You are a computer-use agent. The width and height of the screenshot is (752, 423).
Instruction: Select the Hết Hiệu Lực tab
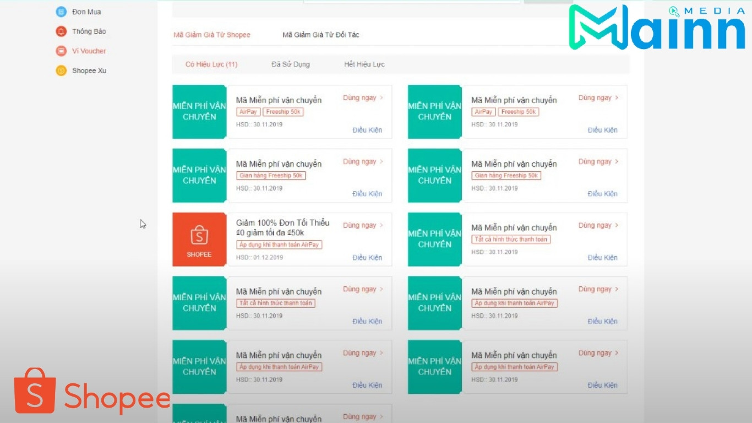(x=364, y=64)
